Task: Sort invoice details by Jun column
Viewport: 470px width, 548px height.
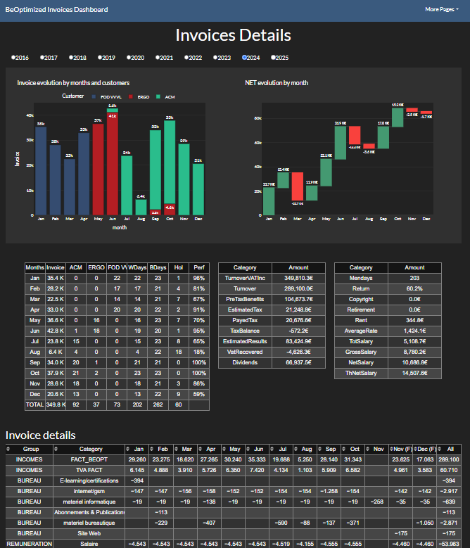Action: point(251,448)
